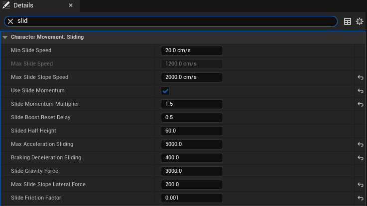
Task: Reset Slide Momentum Multiplier to default
Action: point(361,104)
